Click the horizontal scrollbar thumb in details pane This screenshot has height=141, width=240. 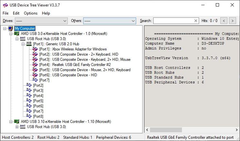[x=166, y=130]
